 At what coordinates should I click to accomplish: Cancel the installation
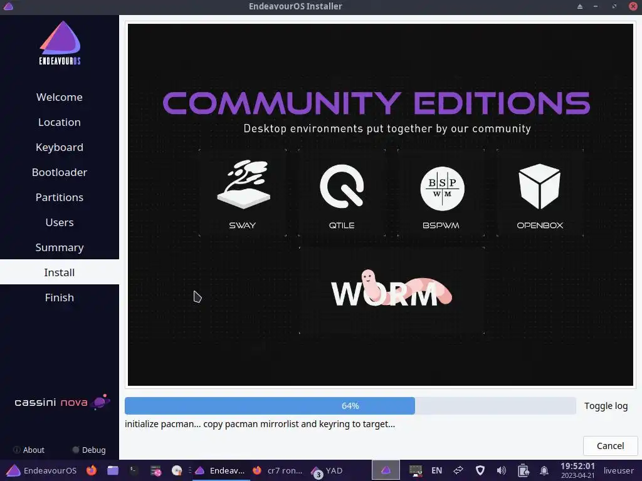610,446
